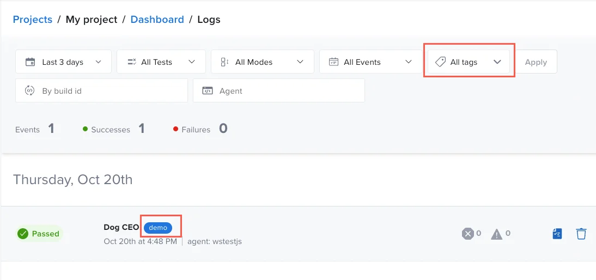Go to Projects breadcrumb link
Screen dimensions: 596x280
point(33,20)
